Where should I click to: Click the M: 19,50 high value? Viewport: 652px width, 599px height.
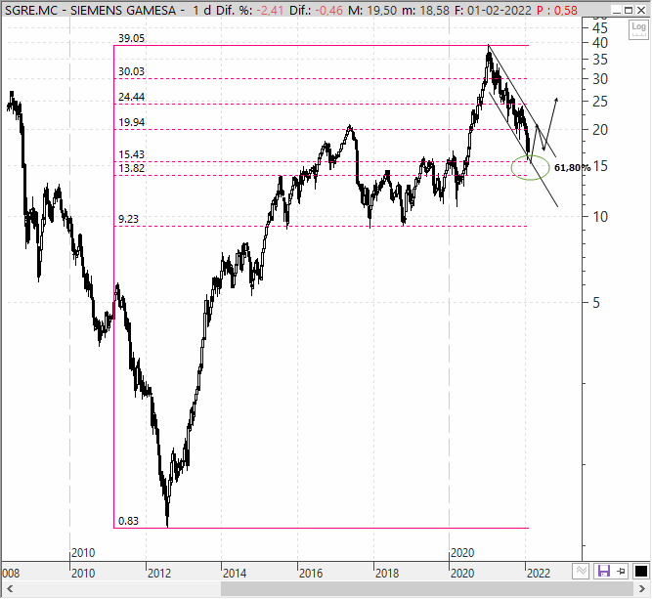tap(372, 11)
